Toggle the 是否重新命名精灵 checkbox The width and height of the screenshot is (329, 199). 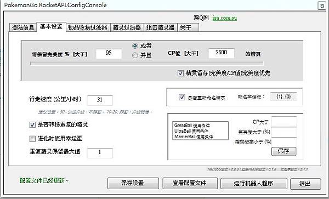(181, 97)
